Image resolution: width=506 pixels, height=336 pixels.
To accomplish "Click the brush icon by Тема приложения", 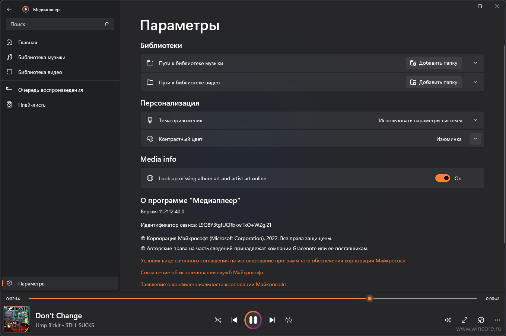I will (x=150, y=120).
